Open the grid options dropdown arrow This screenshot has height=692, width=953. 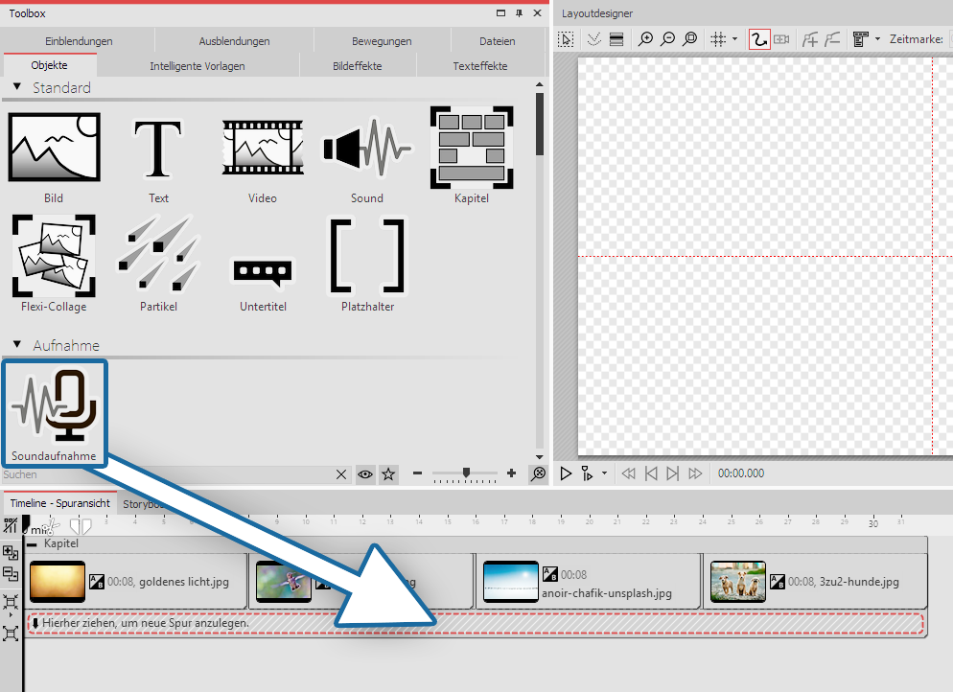[x=734, y=39]
